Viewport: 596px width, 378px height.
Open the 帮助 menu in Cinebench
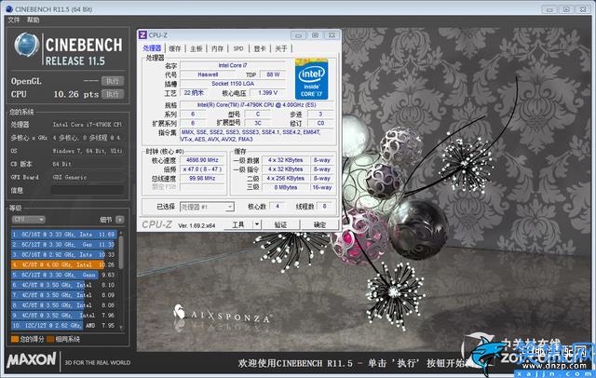[34, 20]
